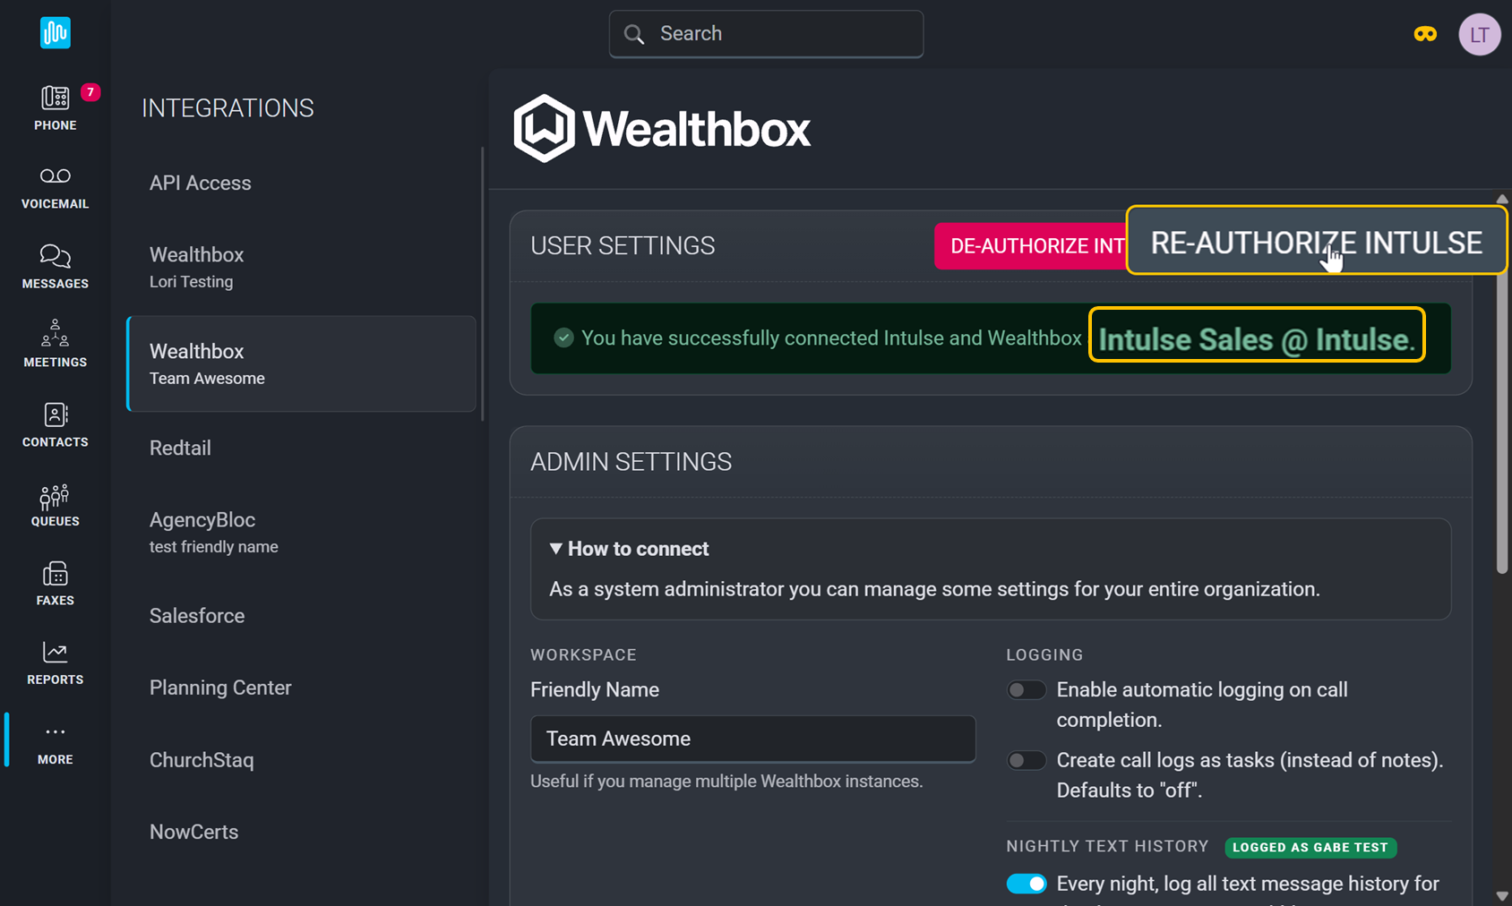Enable automatic logging on call completion
The height and width of the screenshot is (906, 1512).
coord(1027,690)
